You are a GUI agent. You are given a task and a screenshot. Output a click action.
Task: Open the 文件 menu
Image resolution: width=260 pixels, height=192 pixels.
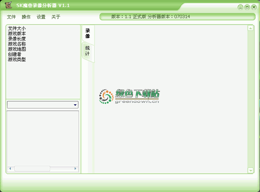pyautogui.click(x=11, y=17)
